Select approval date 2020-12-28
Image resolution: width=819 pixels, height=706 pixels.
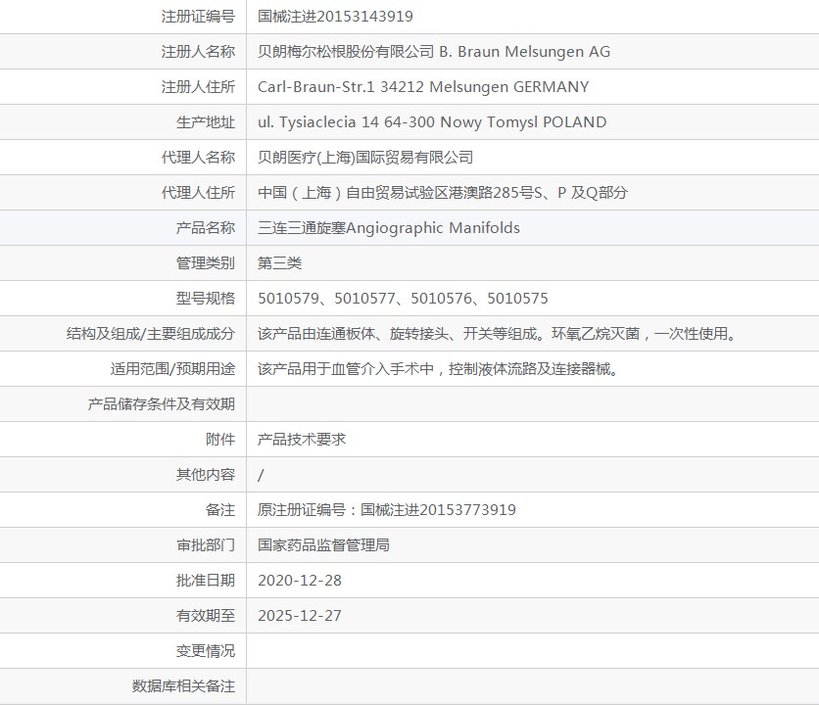[300, 580]
